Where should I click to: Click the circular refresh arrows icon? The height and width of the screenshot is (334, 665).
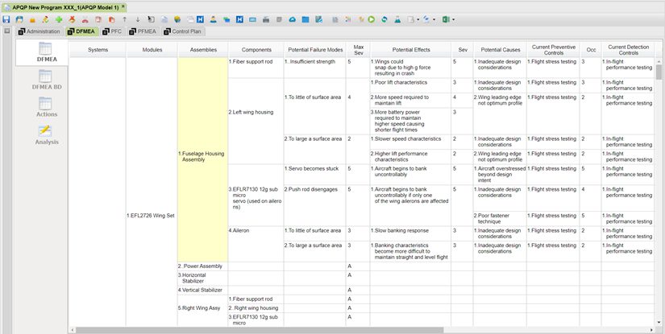384,19
